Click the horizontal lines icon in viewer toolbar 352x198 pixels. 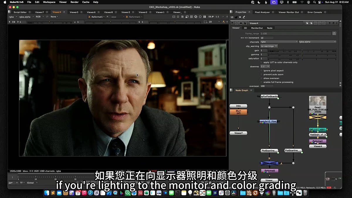(191, 17)
